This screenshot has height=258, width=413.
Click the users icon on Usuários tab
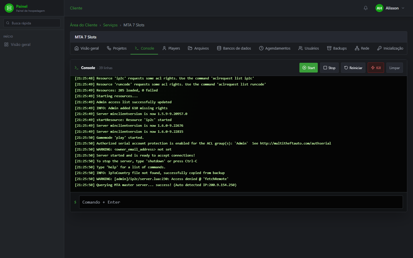click(301, 48)
